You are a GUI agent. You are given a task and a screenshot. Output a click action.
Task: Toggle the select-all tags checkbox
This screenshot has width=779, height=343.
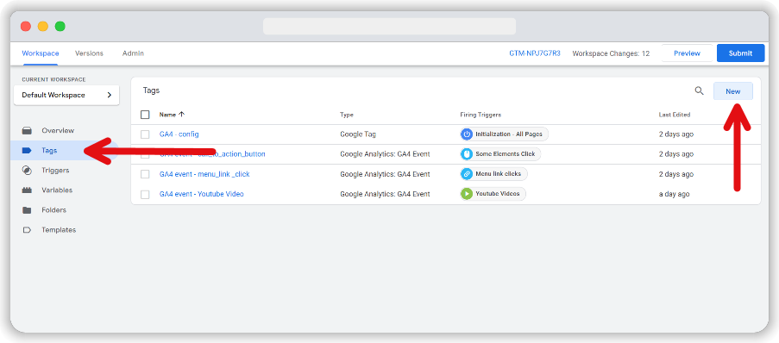145,115
